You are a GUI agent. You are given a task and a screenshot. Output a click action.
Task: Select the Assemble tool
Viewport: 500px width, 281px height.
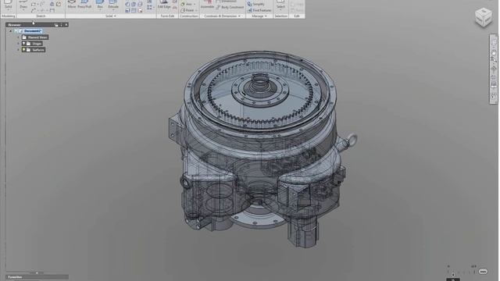tap(207, 4)
